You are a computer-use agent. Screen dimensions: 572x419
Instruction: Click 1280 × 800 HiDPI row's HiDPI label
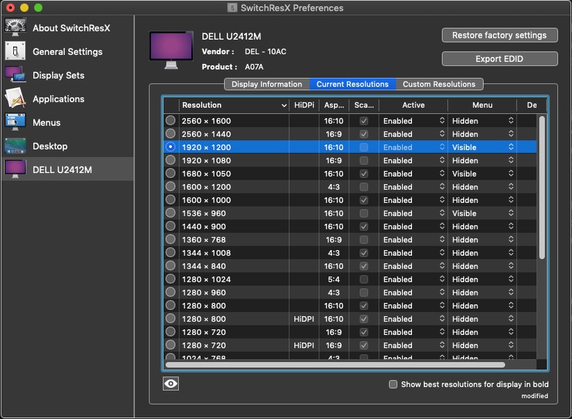(304, 319)
